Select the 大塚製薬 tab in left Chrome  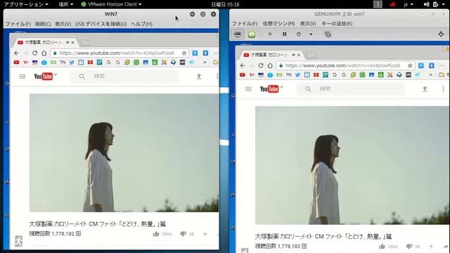[43, 42]
